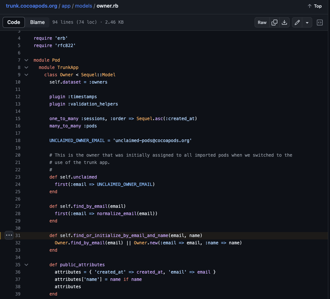Screen dimensions: 330x299
Task: Open edit options dropdown arrow
Action: pos(307,23)
